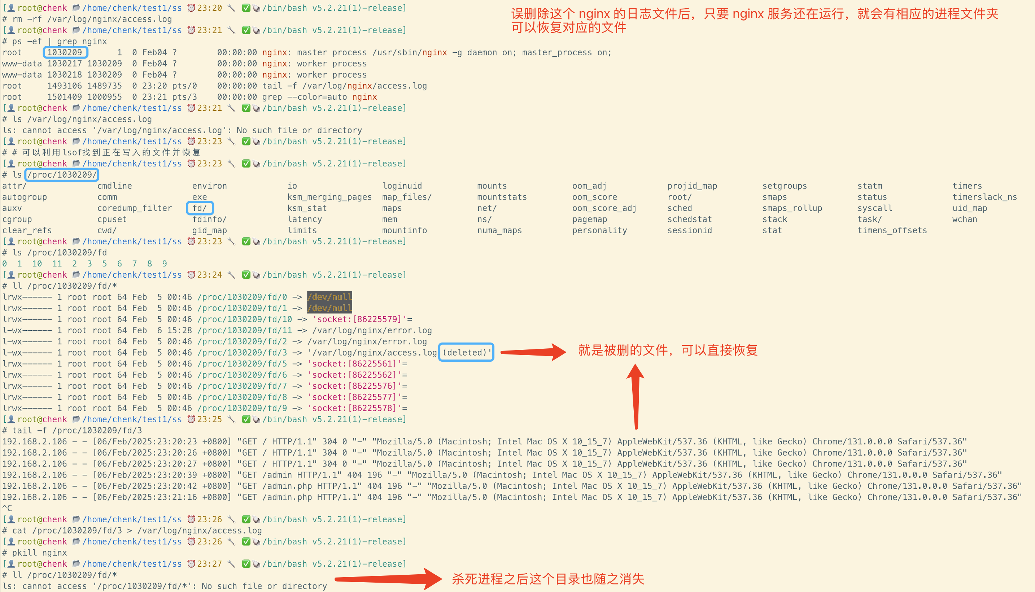Click the shell icon in the 23:27 prompt
Image resolution: width=1035 pixels, height=592 pixels.
pos(257,563)
